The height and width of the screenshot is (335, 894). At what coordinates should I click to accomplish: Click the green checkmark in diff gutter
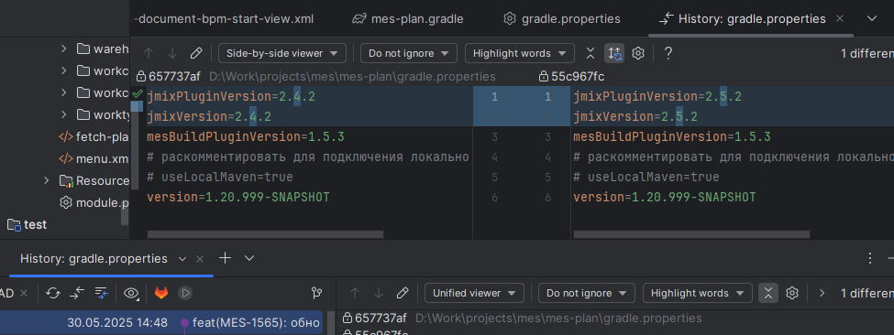coord(137,93)
